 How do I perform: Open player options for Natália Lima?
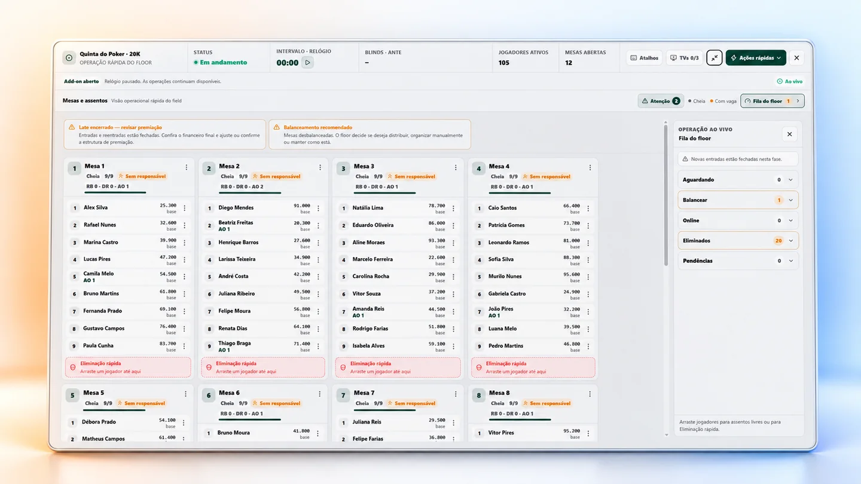[453, 209]
